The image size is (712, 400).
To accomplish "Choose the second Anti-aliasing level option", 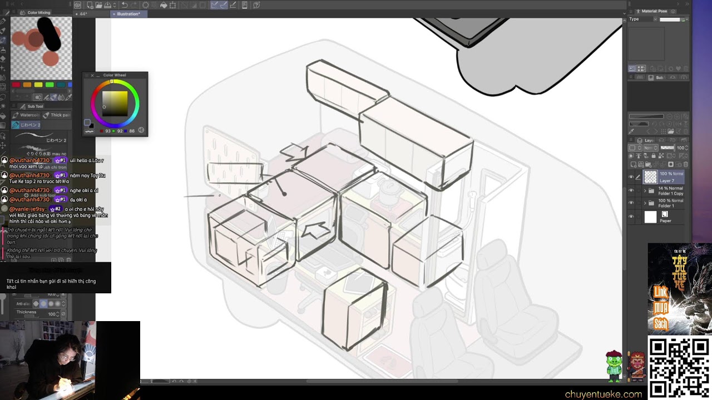I will pos(43,304).
